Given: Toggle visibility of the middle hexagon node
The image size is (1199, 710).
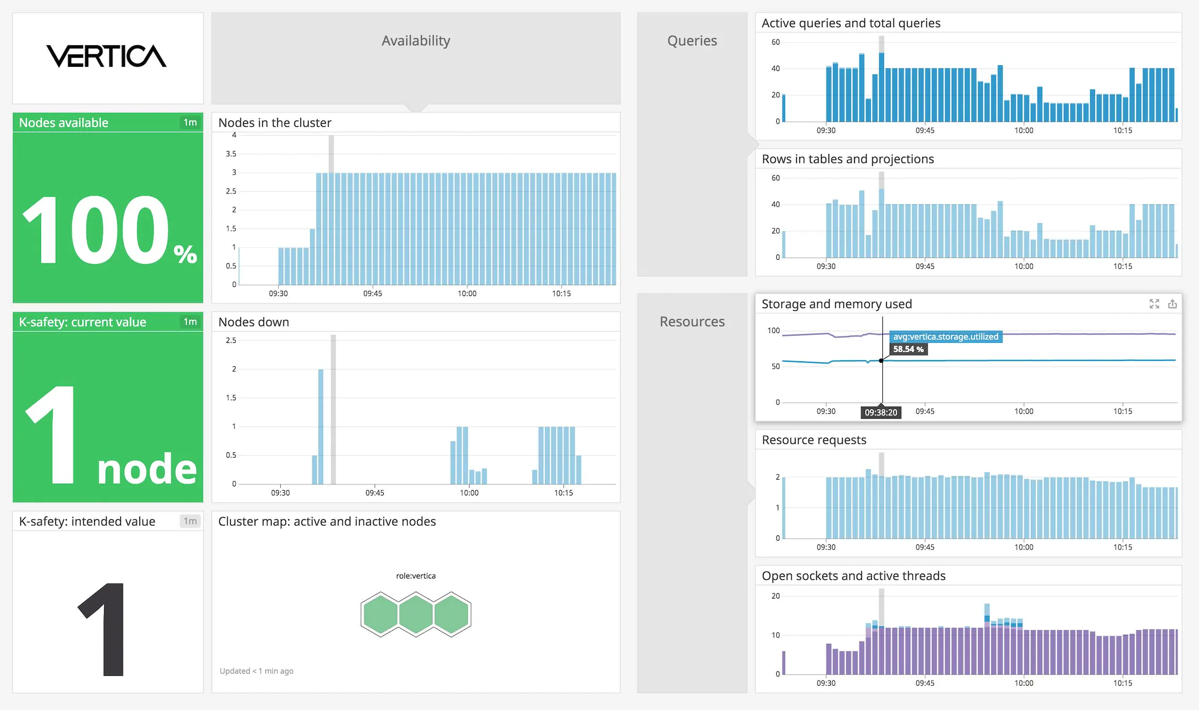Looking at the screenshot, I should pyautogui.click(x=415, y=613).
